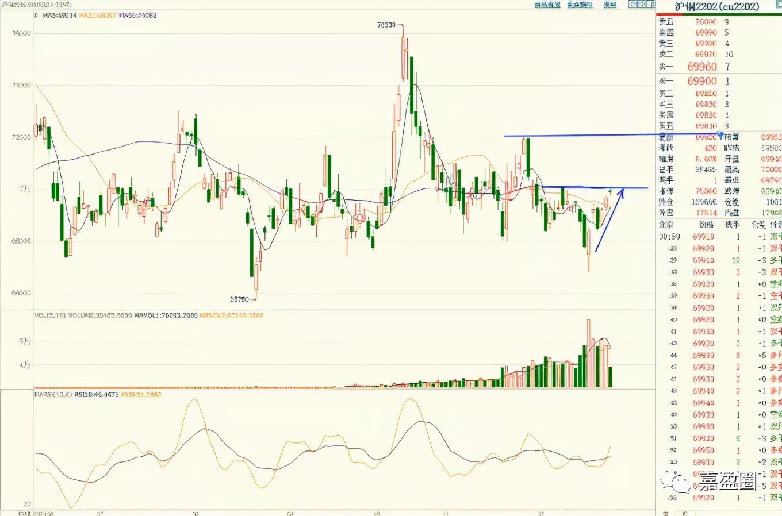Image resolution: width=782 pixels, height=516 pixels.
Task: Click the 现手 column header in trade list
Action: (732, 225)
